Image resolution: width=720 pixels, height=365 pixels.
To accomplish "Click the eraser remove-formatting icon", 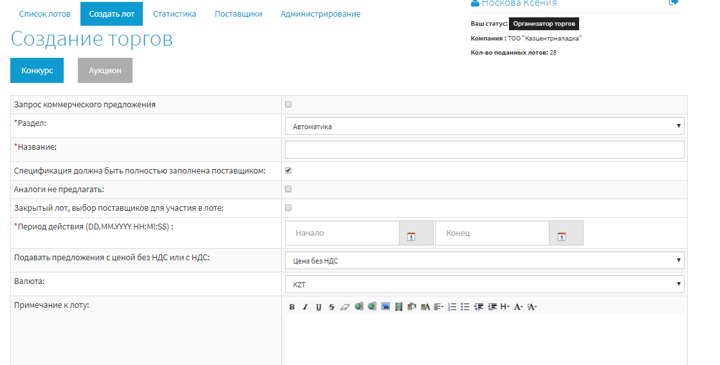I will 345,307.
